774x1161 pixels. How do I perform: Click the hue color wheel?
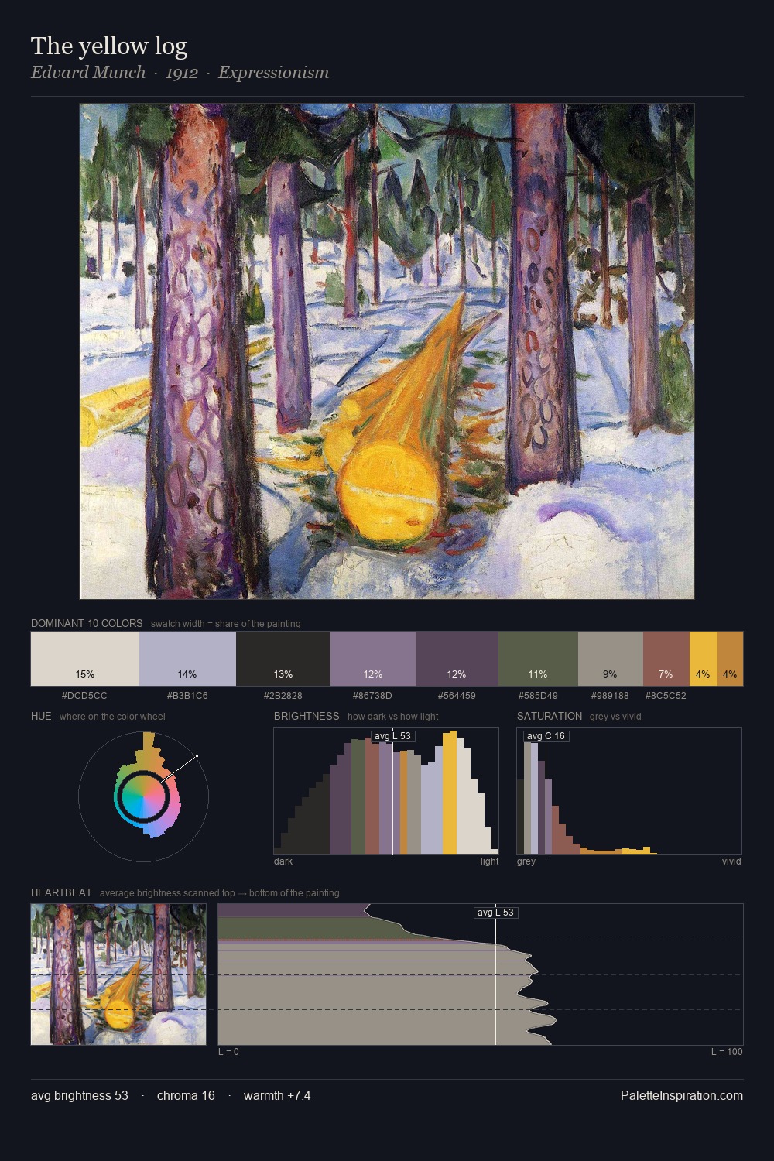tap(143, 796)
